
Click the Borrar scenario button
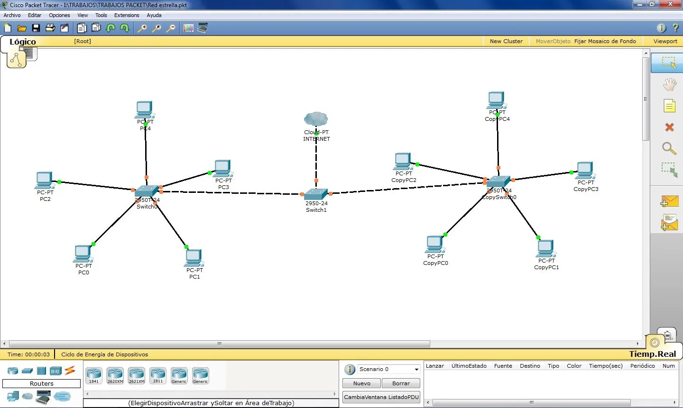[x=401, y=383]
